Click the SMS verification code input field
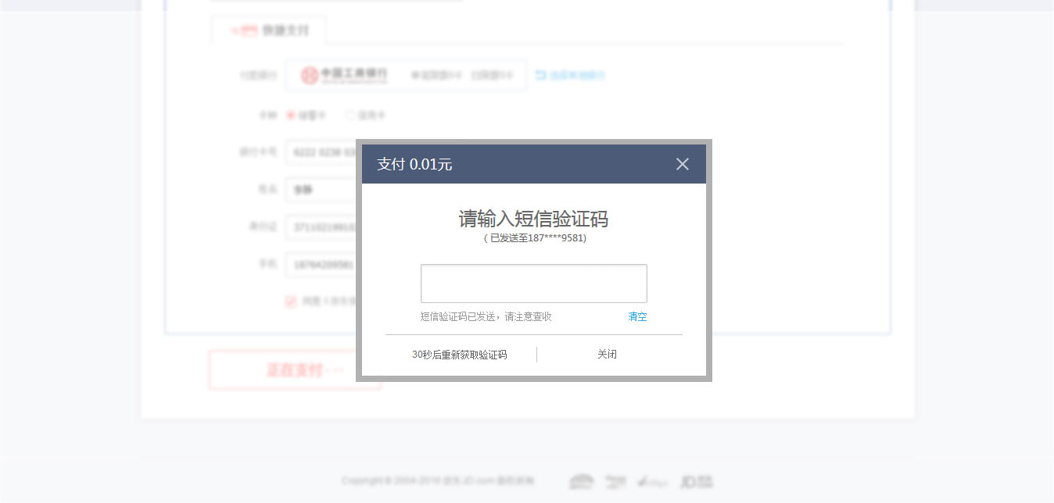This screenshot has width=1054, height=503. click(533, 284)
